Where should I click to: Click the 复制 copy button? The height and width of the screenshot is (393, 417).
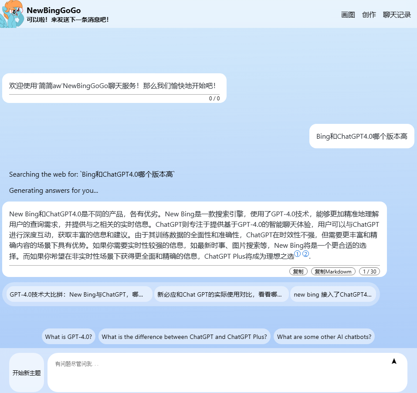298,271
